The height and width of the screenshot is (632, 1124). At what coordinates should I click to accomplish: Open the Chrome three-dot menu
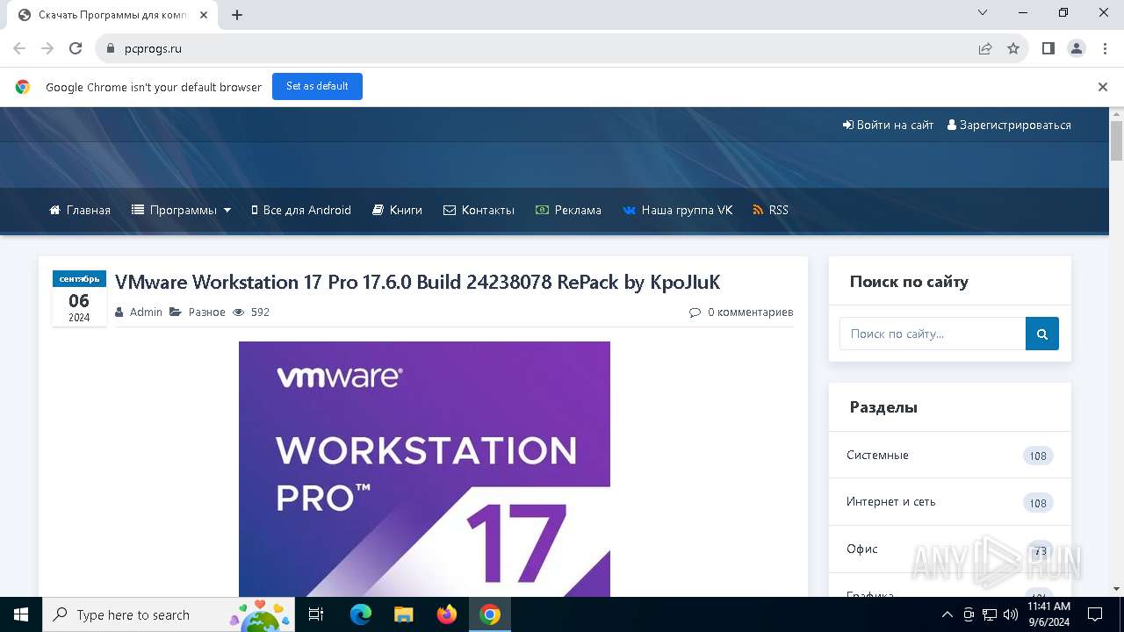pos(1105,49)
